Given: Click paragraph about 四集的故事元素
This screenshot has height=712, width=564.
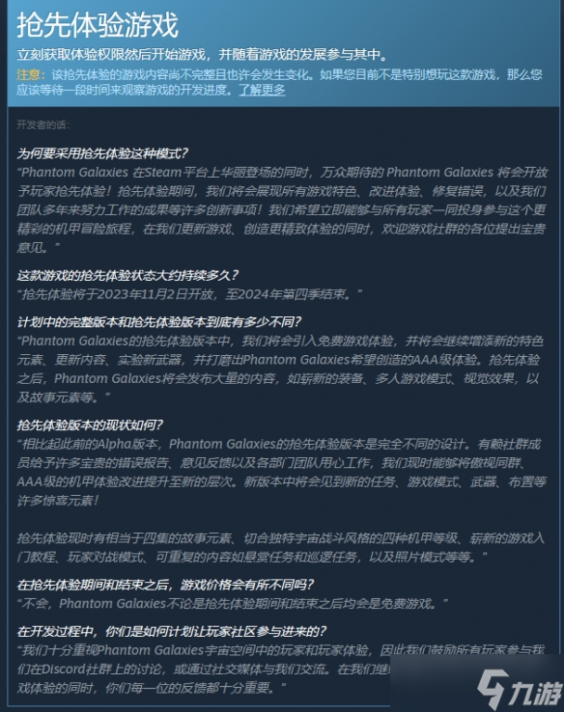Looking at the screenshot, I should 281,547.
